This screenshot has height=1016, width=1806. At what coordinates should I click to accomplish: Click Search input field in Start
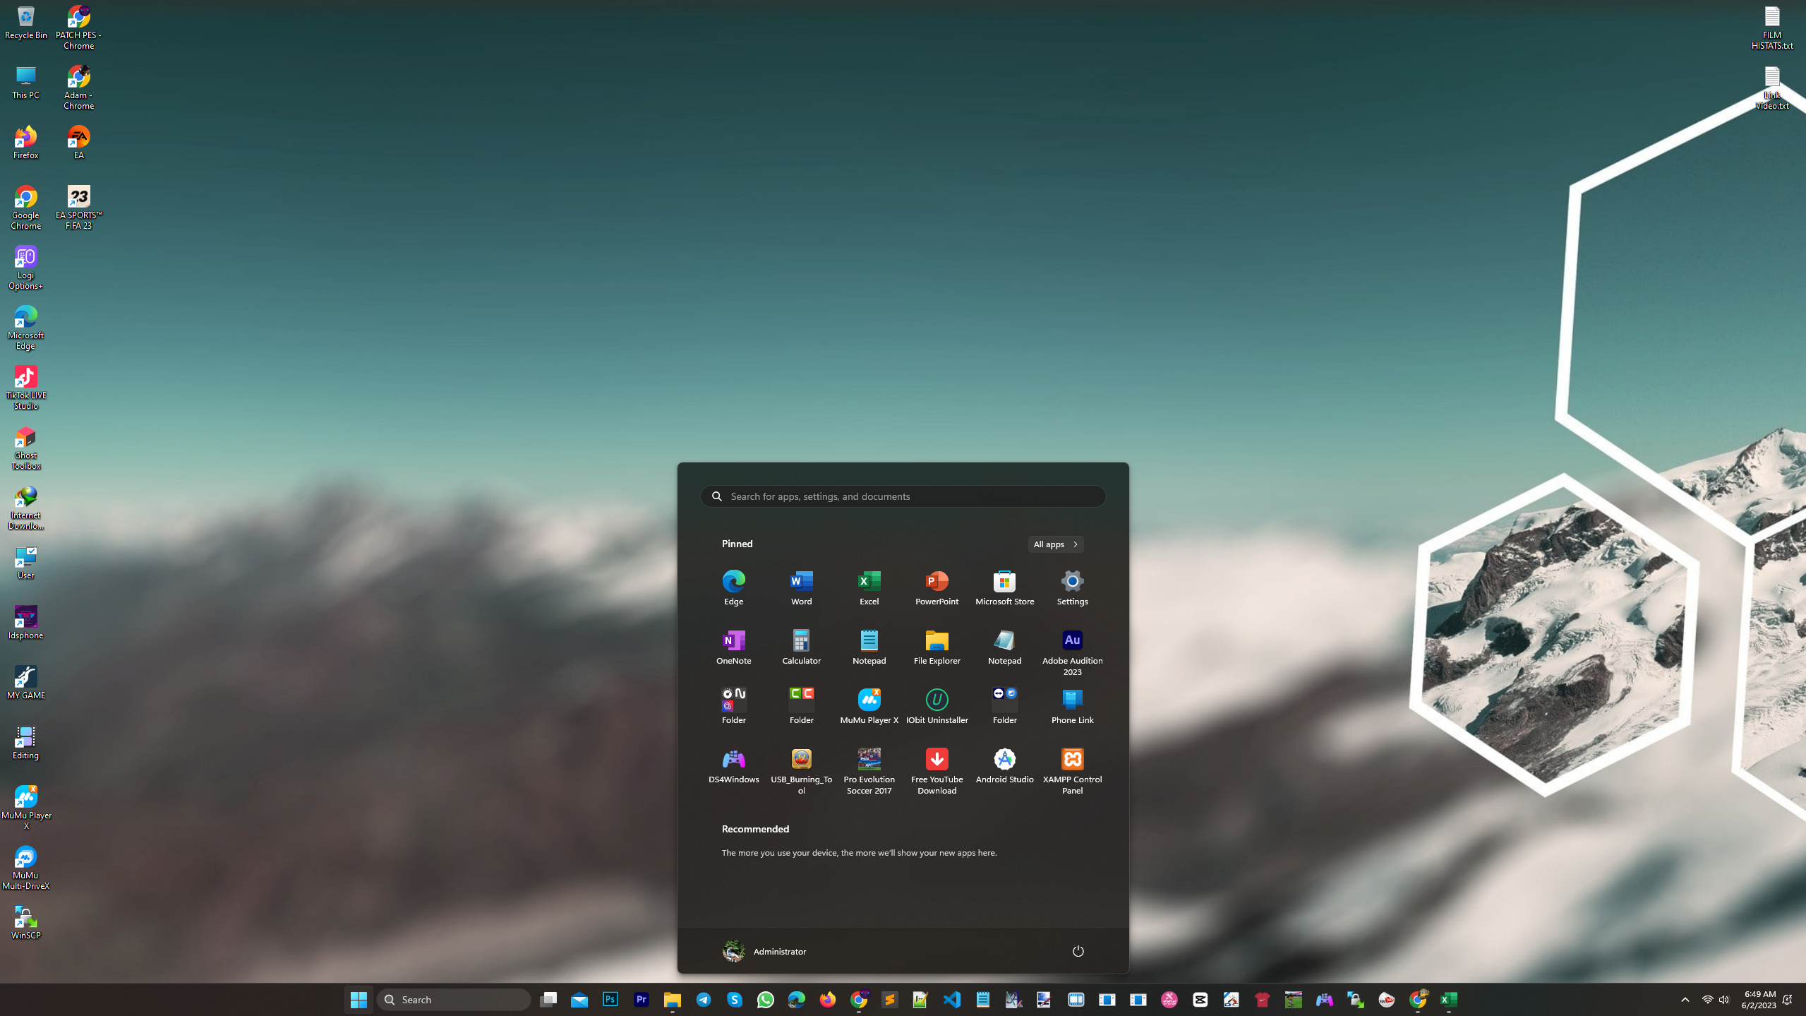tap(903, 496)
